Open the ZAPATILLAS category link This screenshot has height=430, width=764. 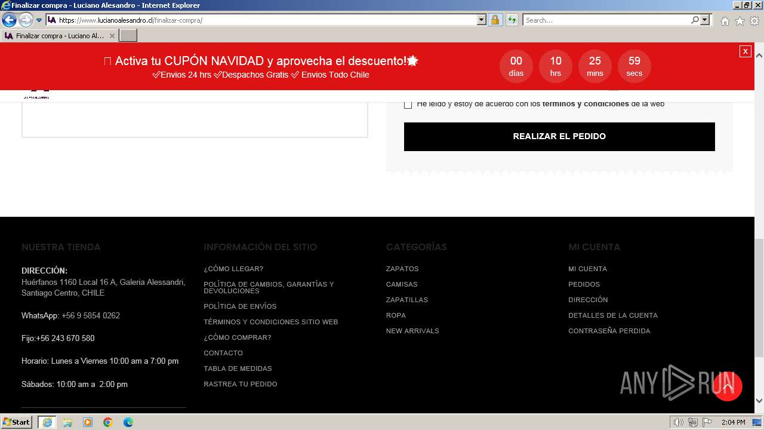(407, 300)
